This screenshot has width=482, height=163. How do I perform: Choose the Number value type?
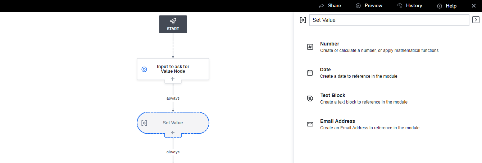click(x=379, y=47)
